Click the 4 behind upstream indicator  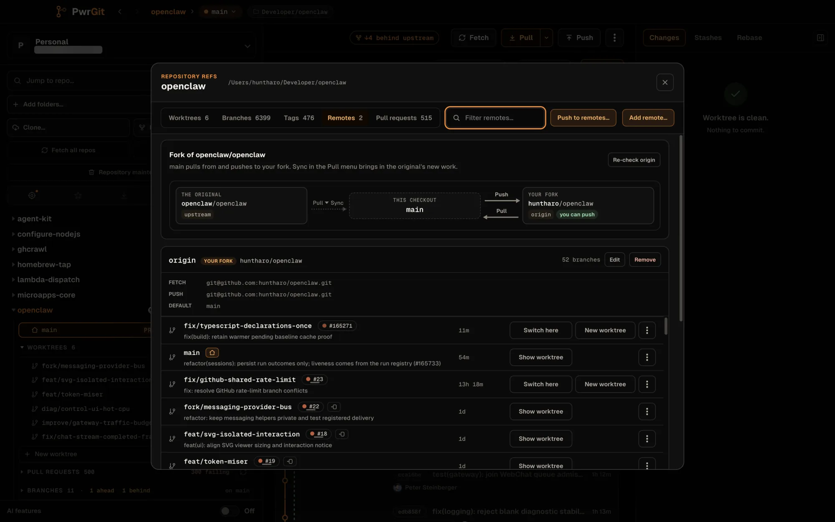[395, 38]
